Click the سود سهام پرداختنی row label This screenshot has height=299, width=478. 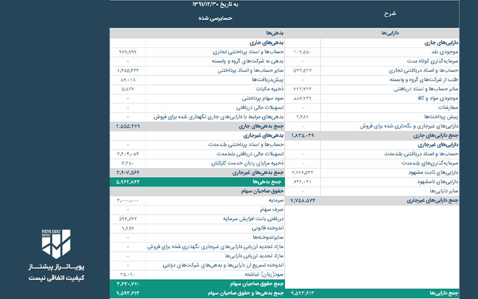(x=263, y=98)
